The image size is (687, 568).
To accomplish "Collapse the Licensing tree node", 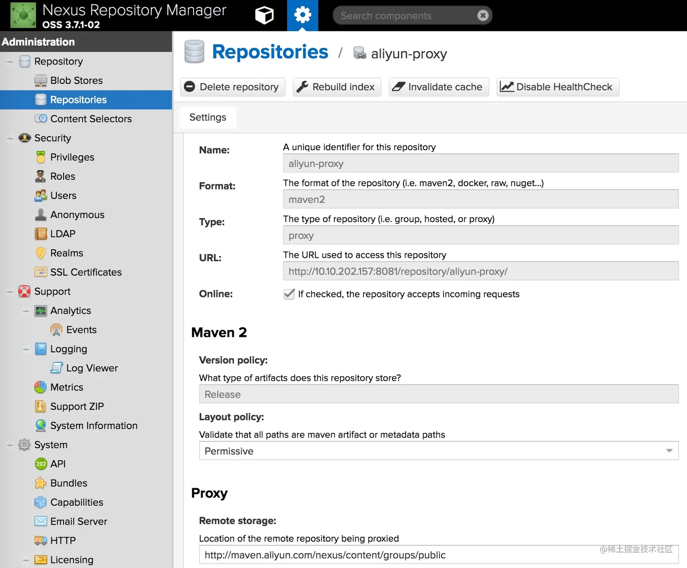I will click(x=26, y=560).
